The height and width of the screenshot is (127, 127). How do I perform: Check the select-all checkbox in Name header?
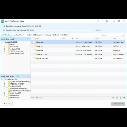point(34,39)
